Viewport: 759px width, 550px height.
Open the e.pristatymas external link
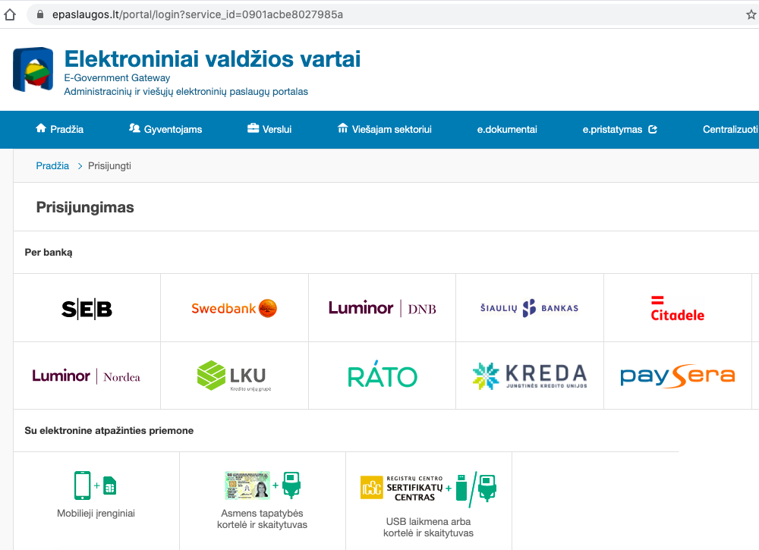tap(619, 129)
